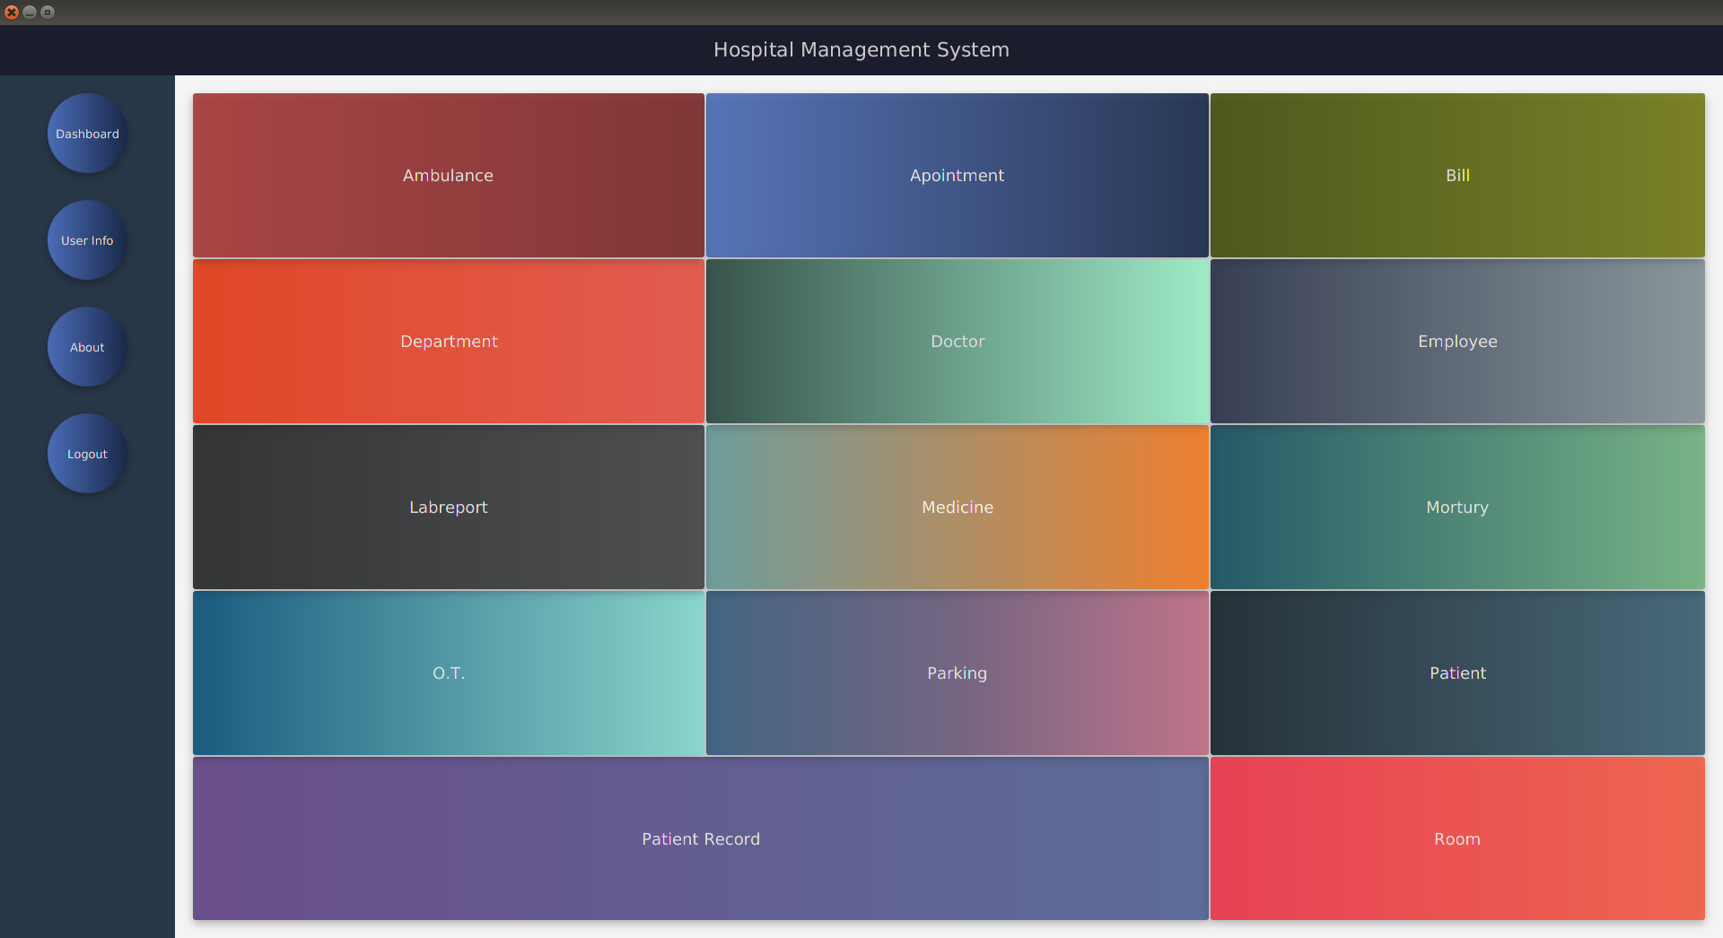Open the Employee module

point(1457,341)
